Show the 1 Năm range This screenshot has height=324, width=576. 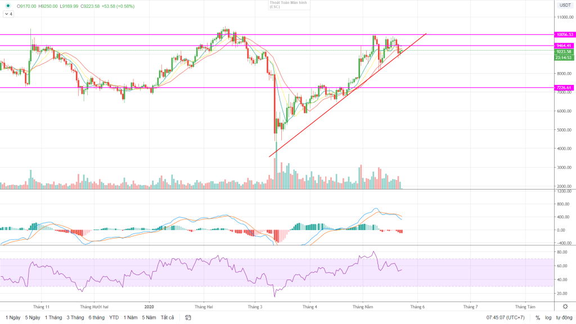130,318
